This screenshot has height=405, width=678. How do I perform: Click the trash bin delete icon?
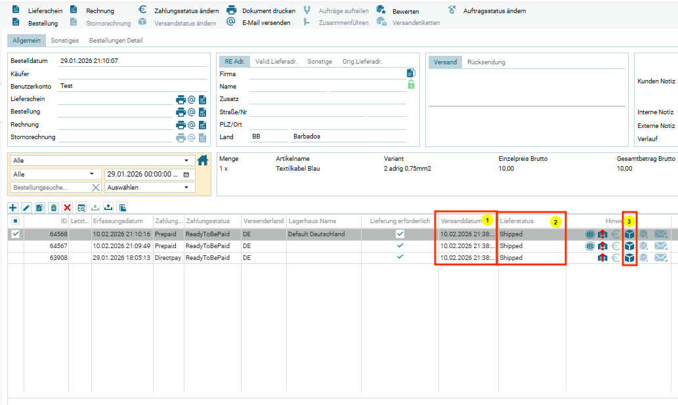pos(54,207)
